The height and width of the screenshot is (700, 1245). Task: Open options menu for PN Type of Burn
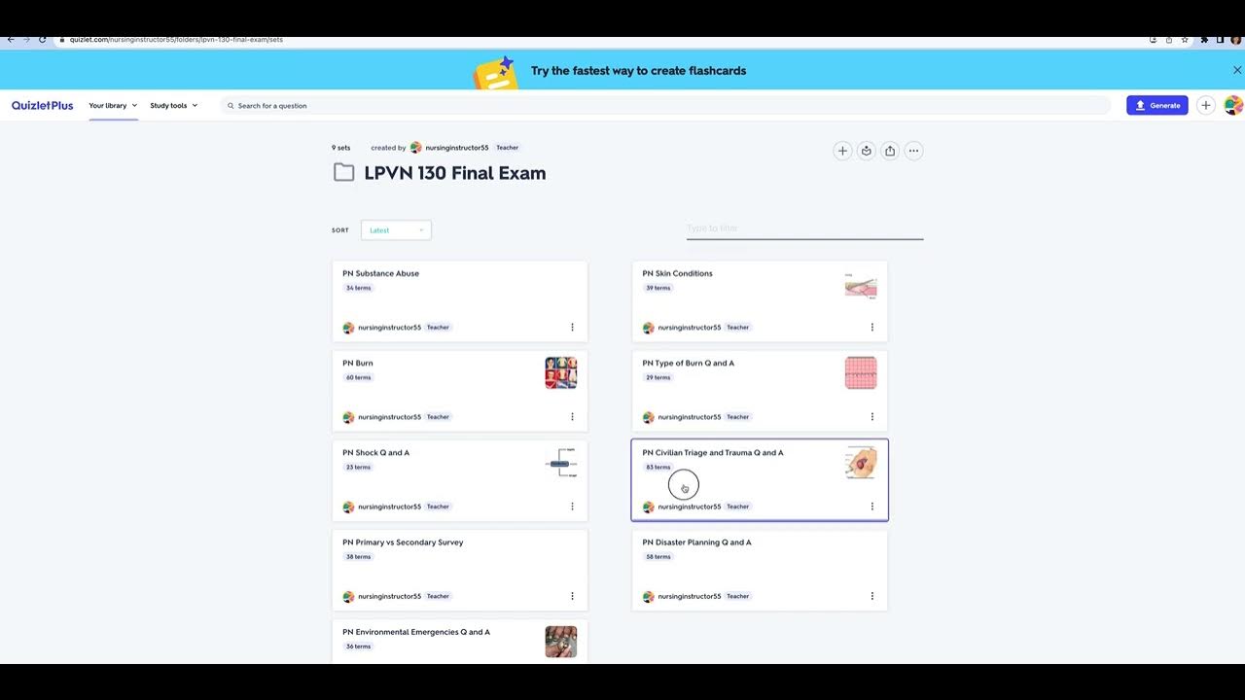pos(871,416)
